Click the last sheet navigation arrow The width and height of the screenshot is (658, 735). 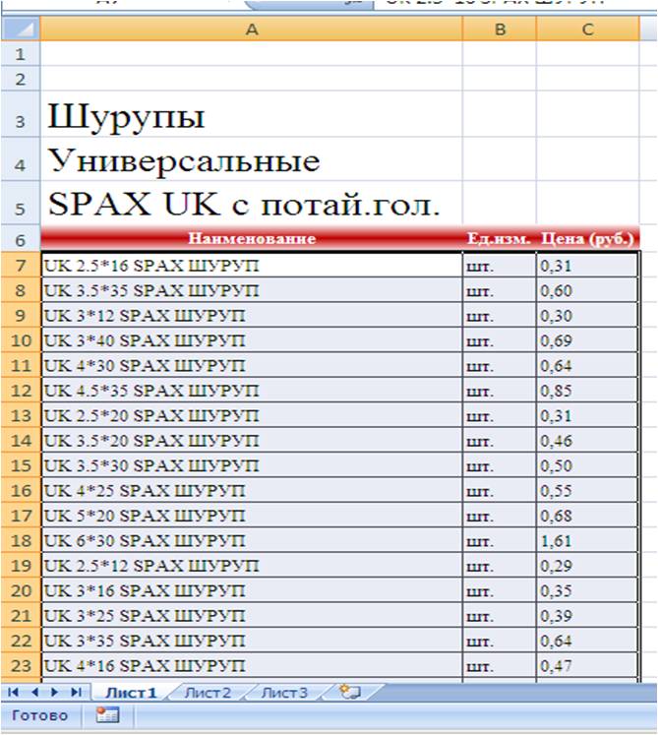tap(76, 693)
